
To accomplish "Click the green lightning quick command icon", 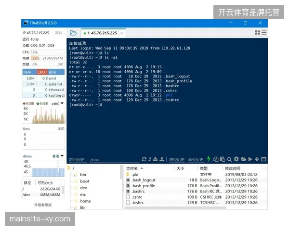I will (209, 159).
